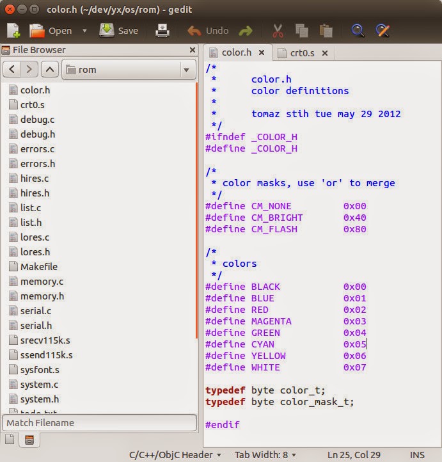Open Find and Replace icon
This screenshot has width=442, height=462.
click(x=383, y=31)
